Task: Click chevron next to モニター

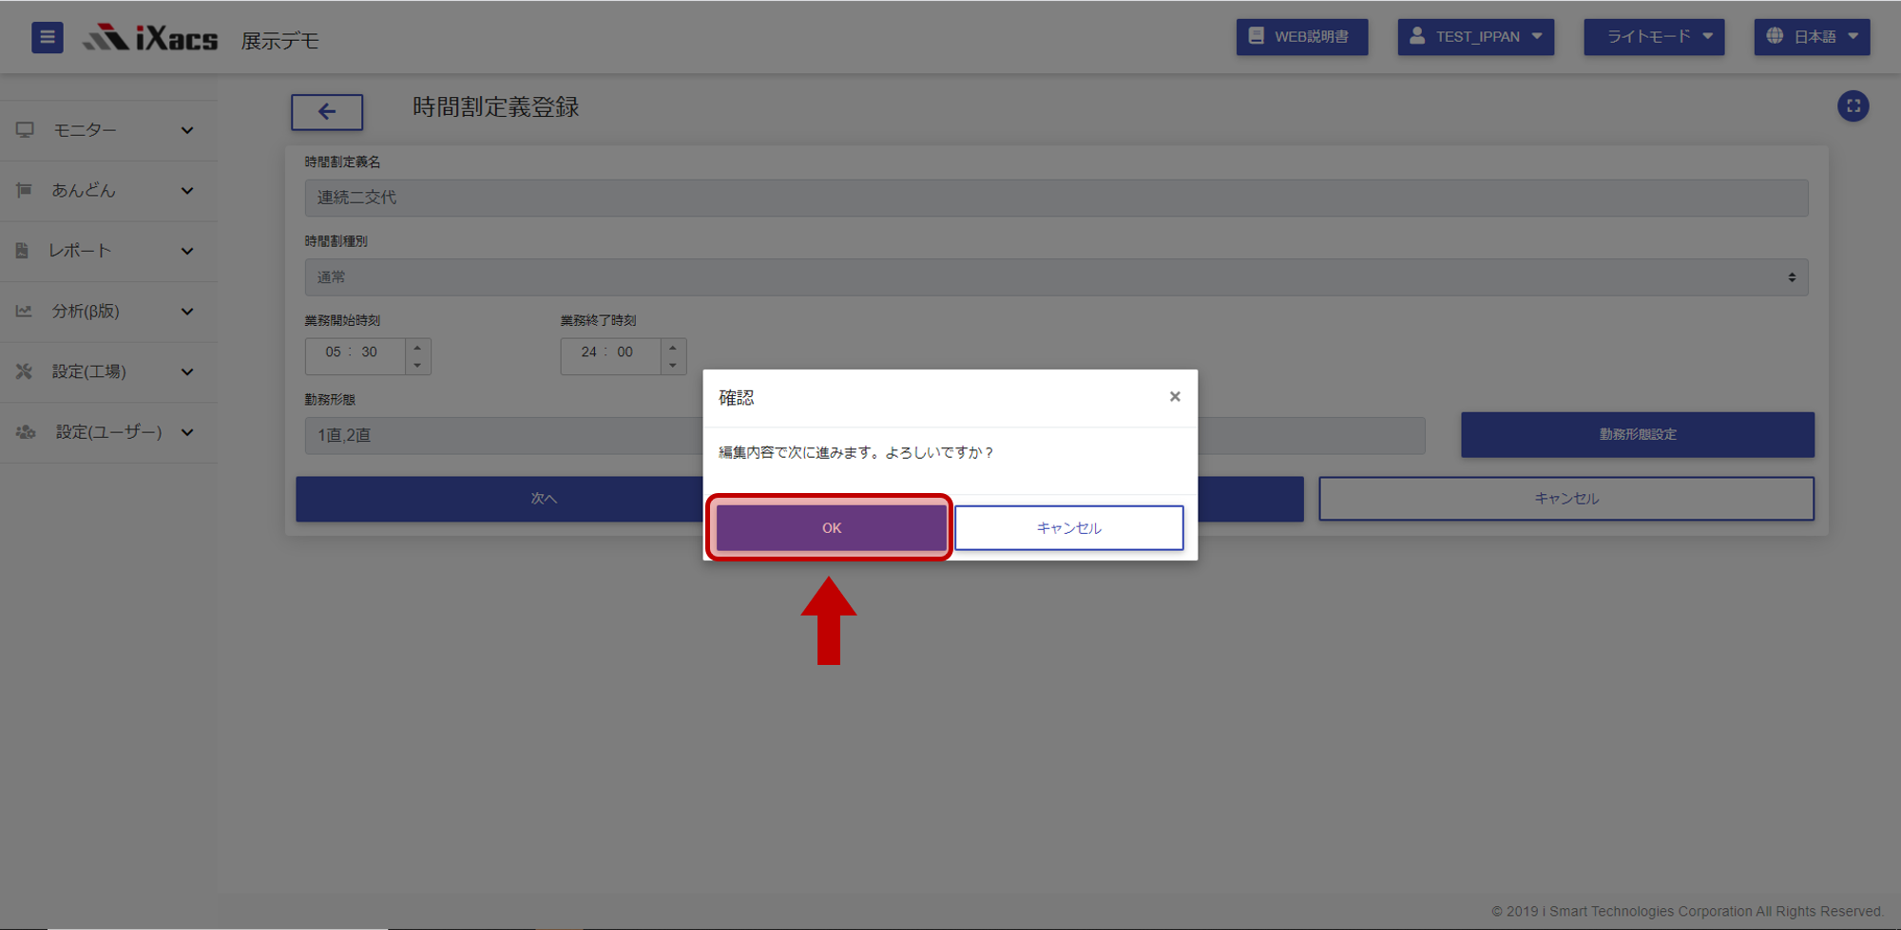Action: [x=187, y=130]
